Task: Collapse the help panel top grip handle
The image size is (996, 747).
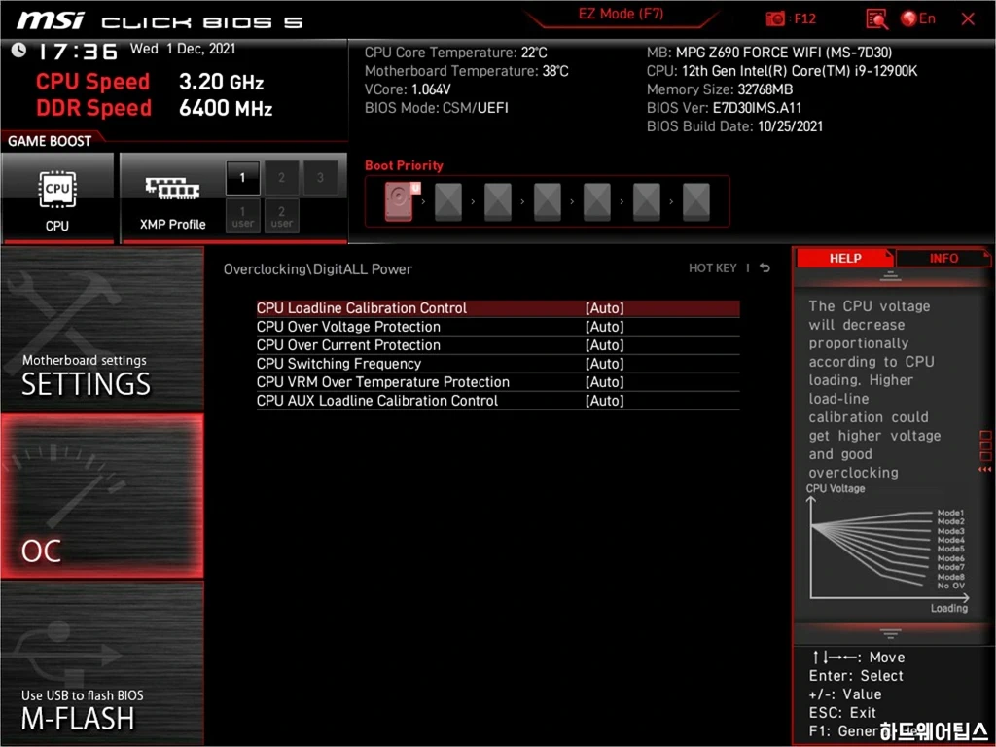Action: 890,276
